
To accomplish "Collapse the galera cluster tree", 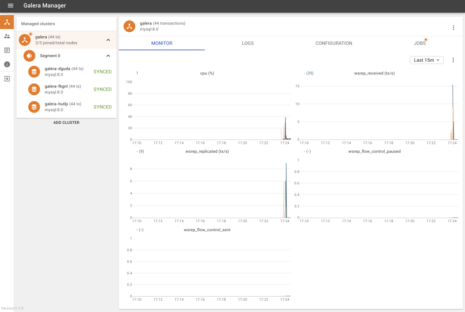I will [108, 40].
